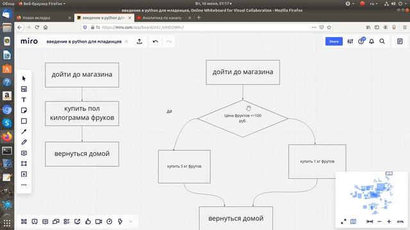The width and height of the screenshot is (410, 230).
Task: Click the Share button
Action: click(x=334, y=42)
